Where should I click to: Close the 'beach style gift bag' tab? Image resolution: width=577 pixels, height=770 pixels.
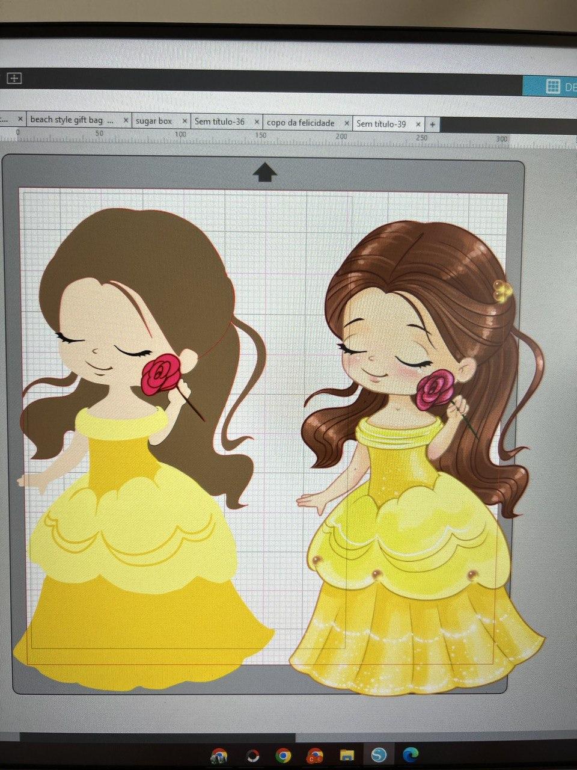tap(126, 120)
